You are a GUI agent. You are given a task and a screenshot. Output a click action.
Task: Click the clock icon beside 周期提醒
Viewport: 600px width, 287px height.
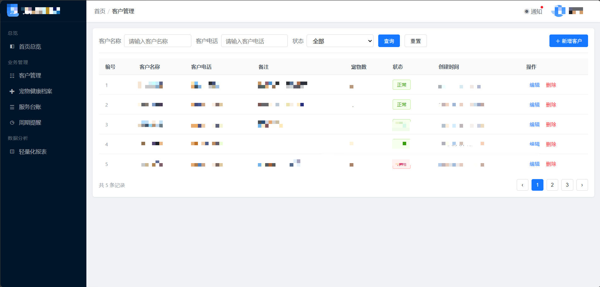(x=12, y=123)
